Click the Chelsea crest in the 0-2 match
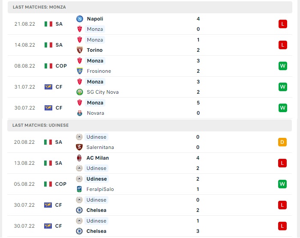The width and height of the screenshot is (300, 238). pyautogui.click(x=79, y=210)
